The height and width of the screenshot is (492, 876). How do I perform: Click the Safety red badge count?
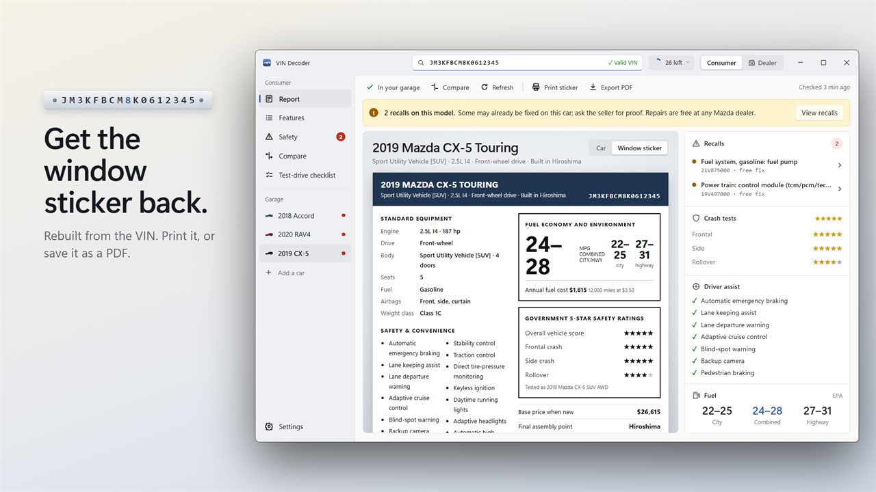(341, 137)
